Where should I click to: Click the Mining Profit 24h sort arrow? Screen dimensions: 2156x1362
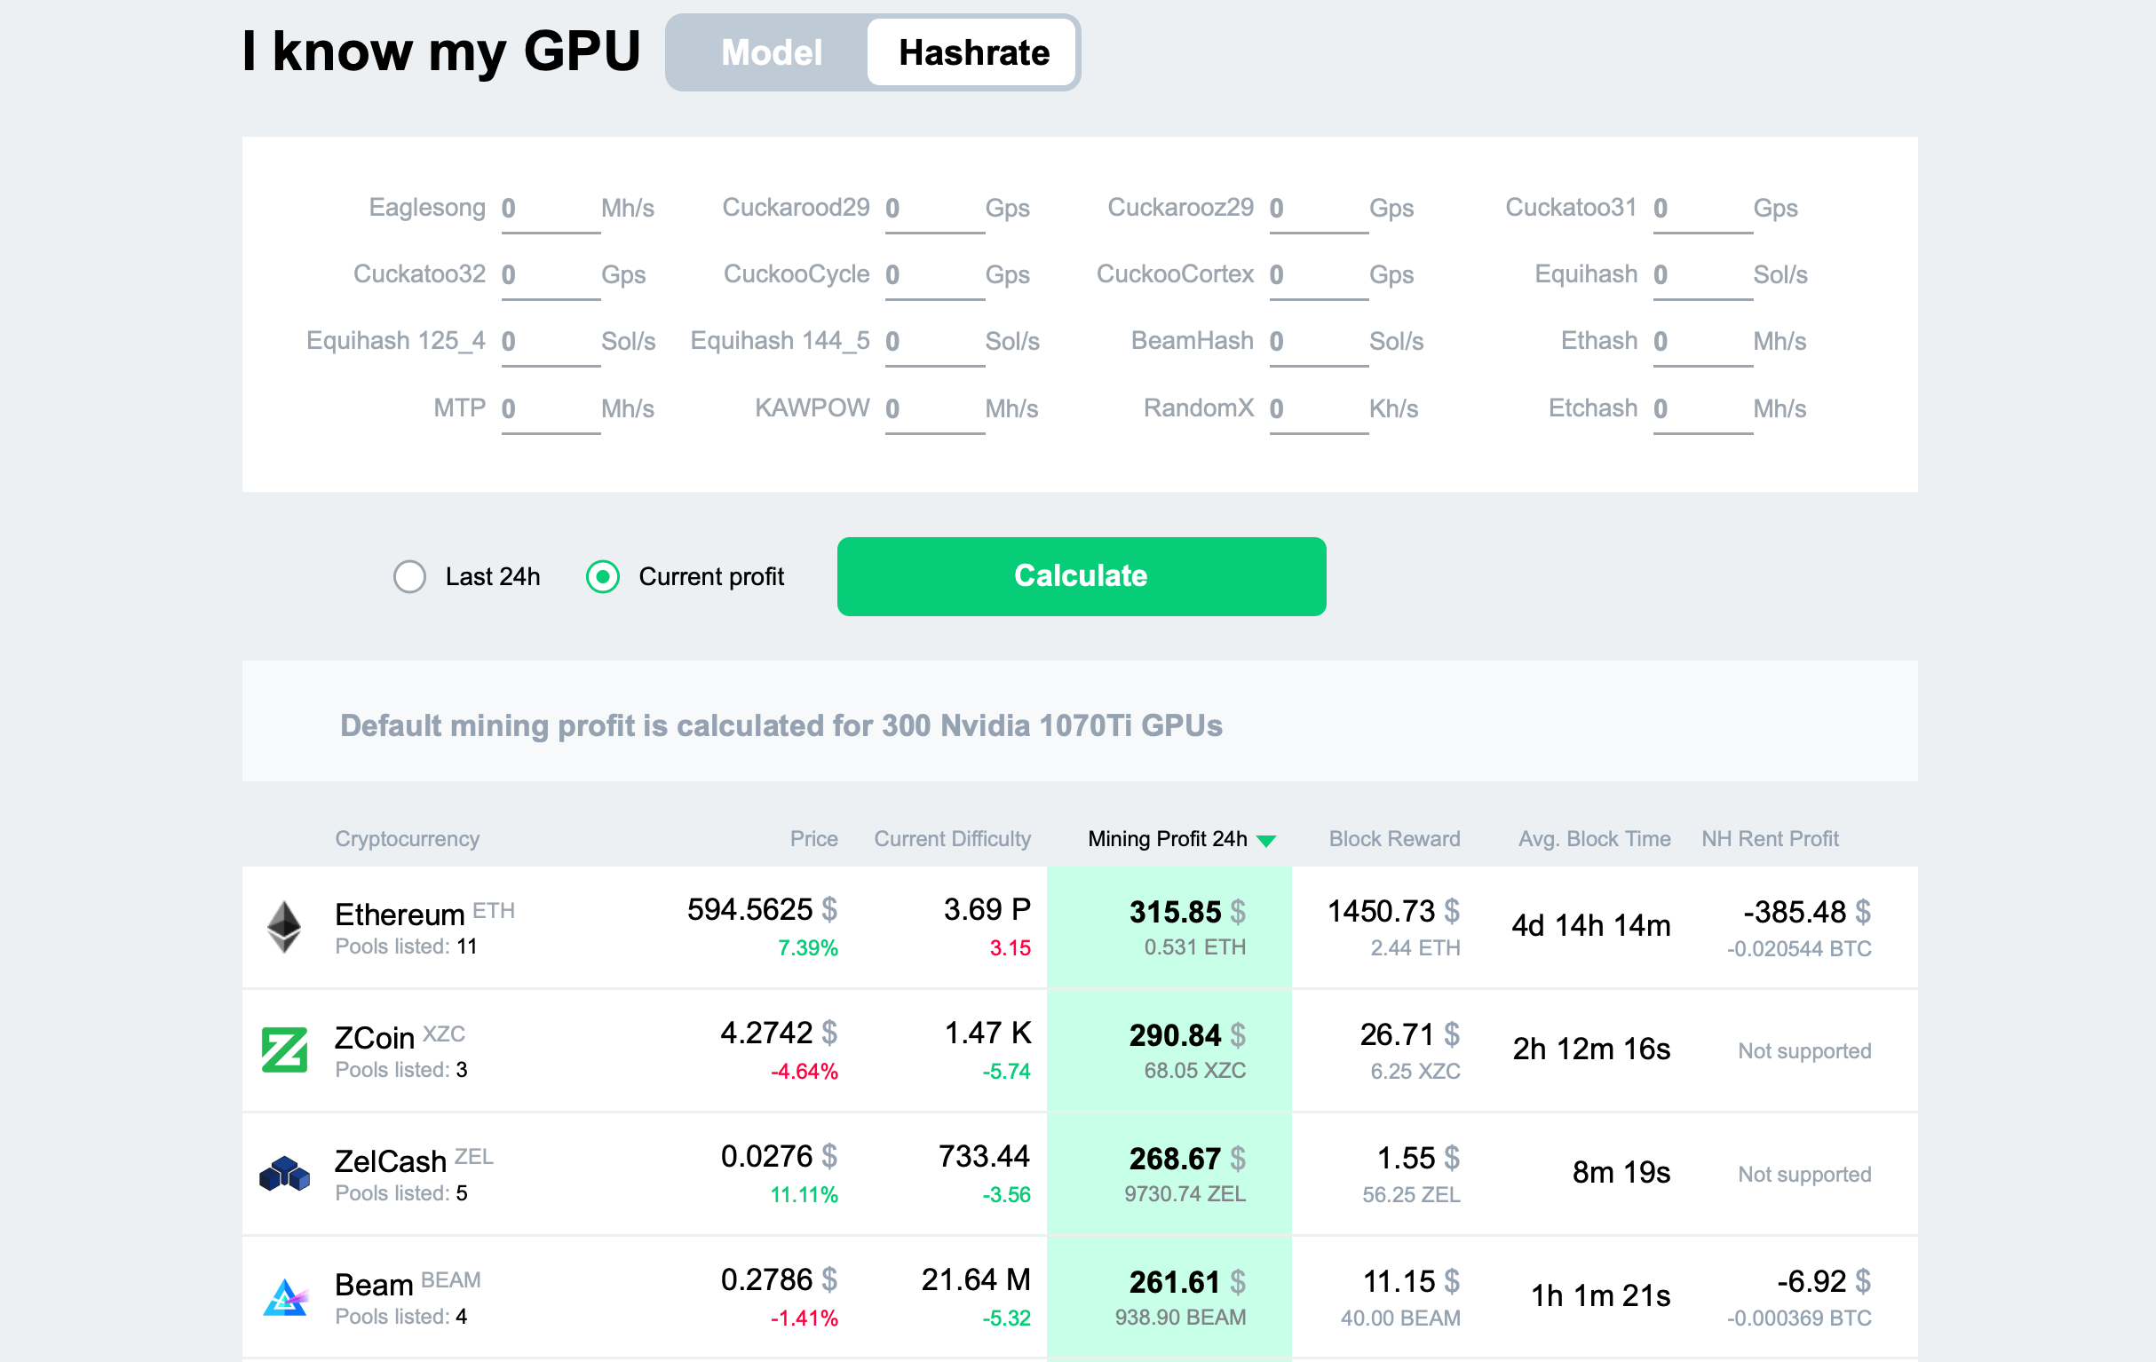click(1271, 839)
